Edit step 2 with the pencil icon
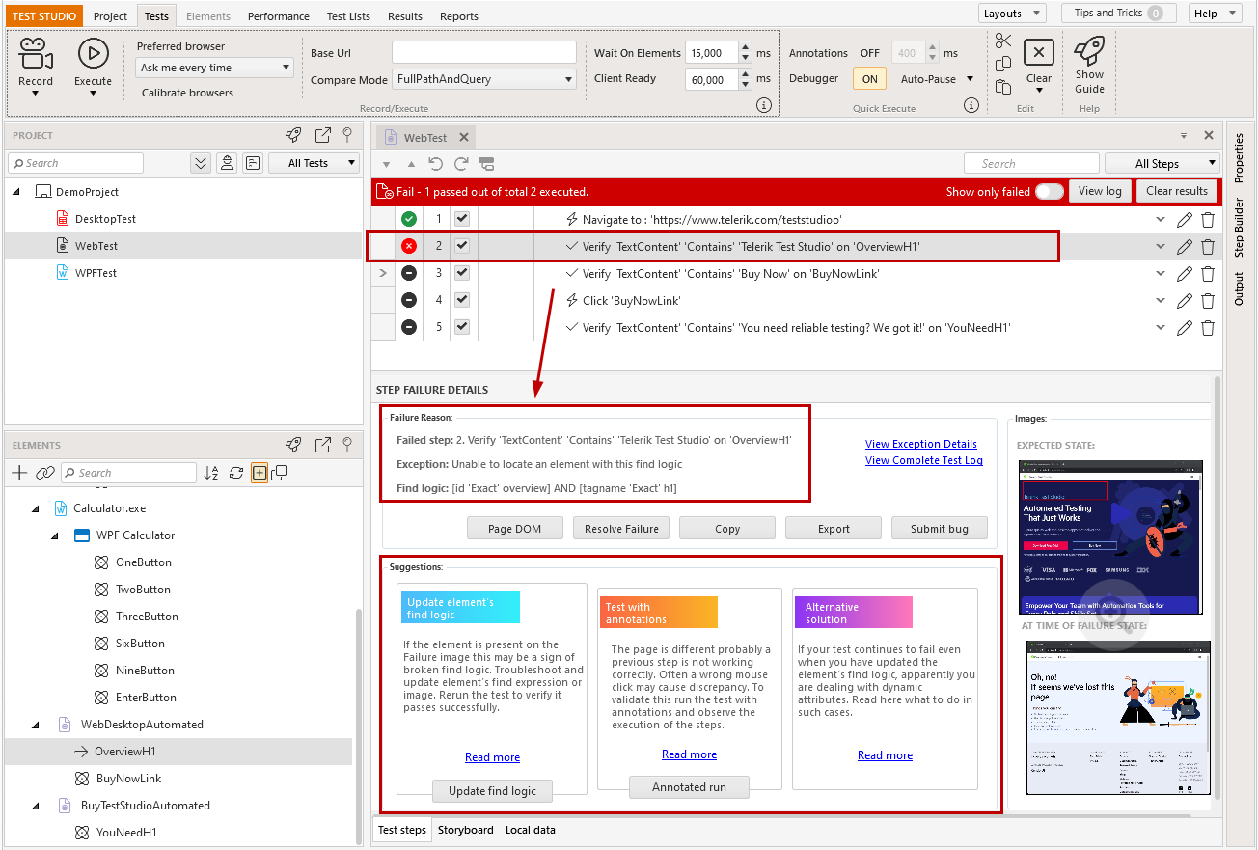Screen dimensions: 1258x850 click(x=1185, y=247)
